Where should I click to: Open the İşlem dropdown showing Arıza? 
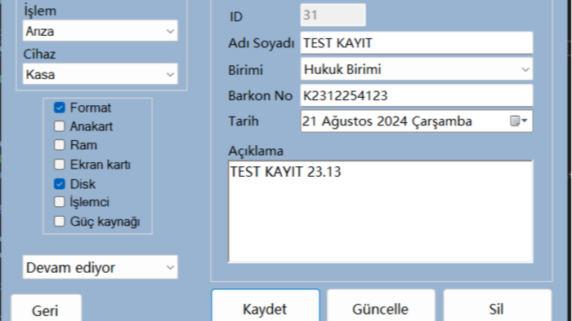pos(100,31)
